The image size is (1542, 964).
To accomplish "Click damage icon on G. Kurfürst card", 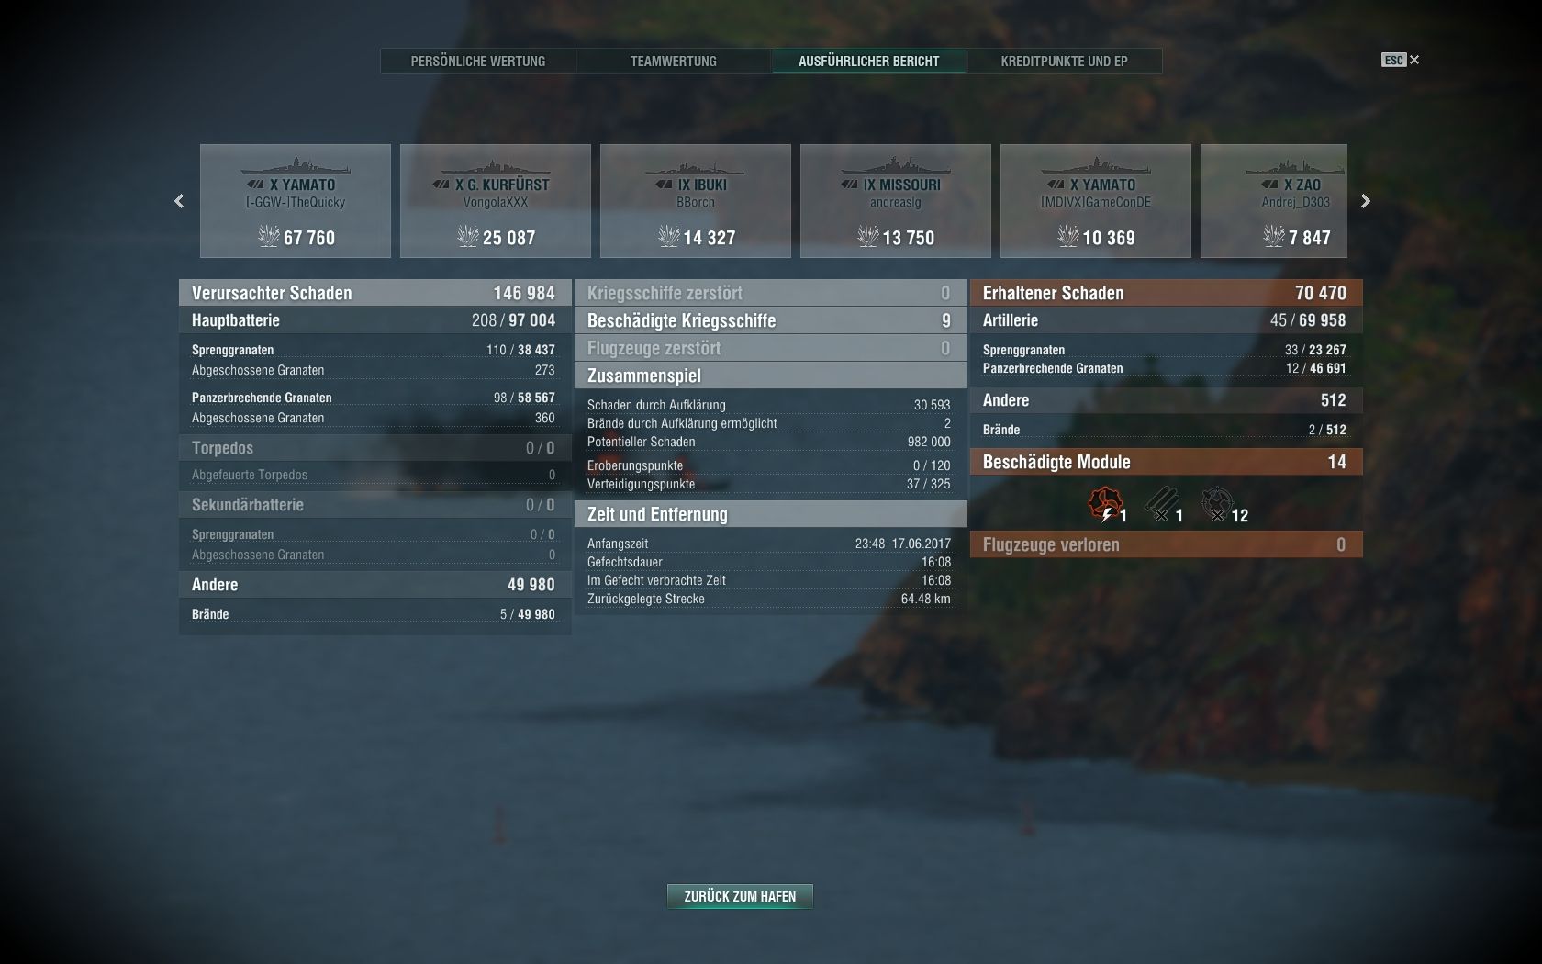I will 468,237.
